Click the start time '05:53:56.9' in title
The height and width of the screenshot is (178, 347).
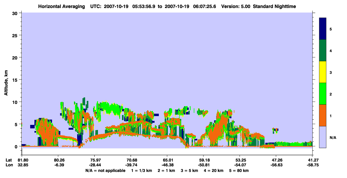(144, 6)
